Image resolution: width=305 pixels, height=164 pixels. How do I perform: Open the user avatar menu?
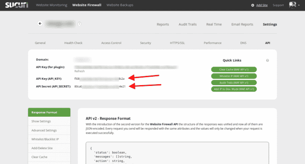pos(294,5)
